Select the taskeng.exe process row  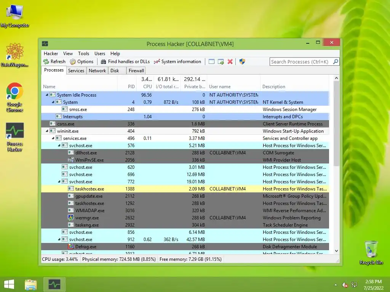tap(185, 225)
